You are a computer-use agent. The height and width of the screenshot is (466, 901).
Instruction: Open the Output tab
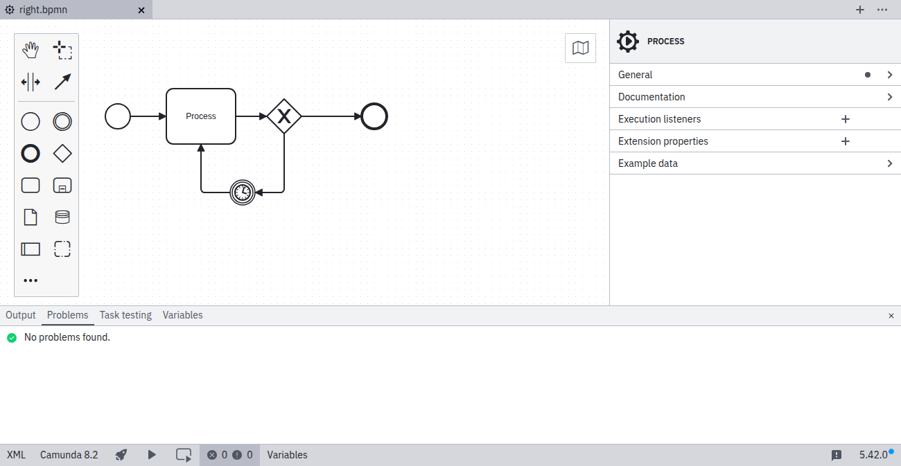(20, 315)
